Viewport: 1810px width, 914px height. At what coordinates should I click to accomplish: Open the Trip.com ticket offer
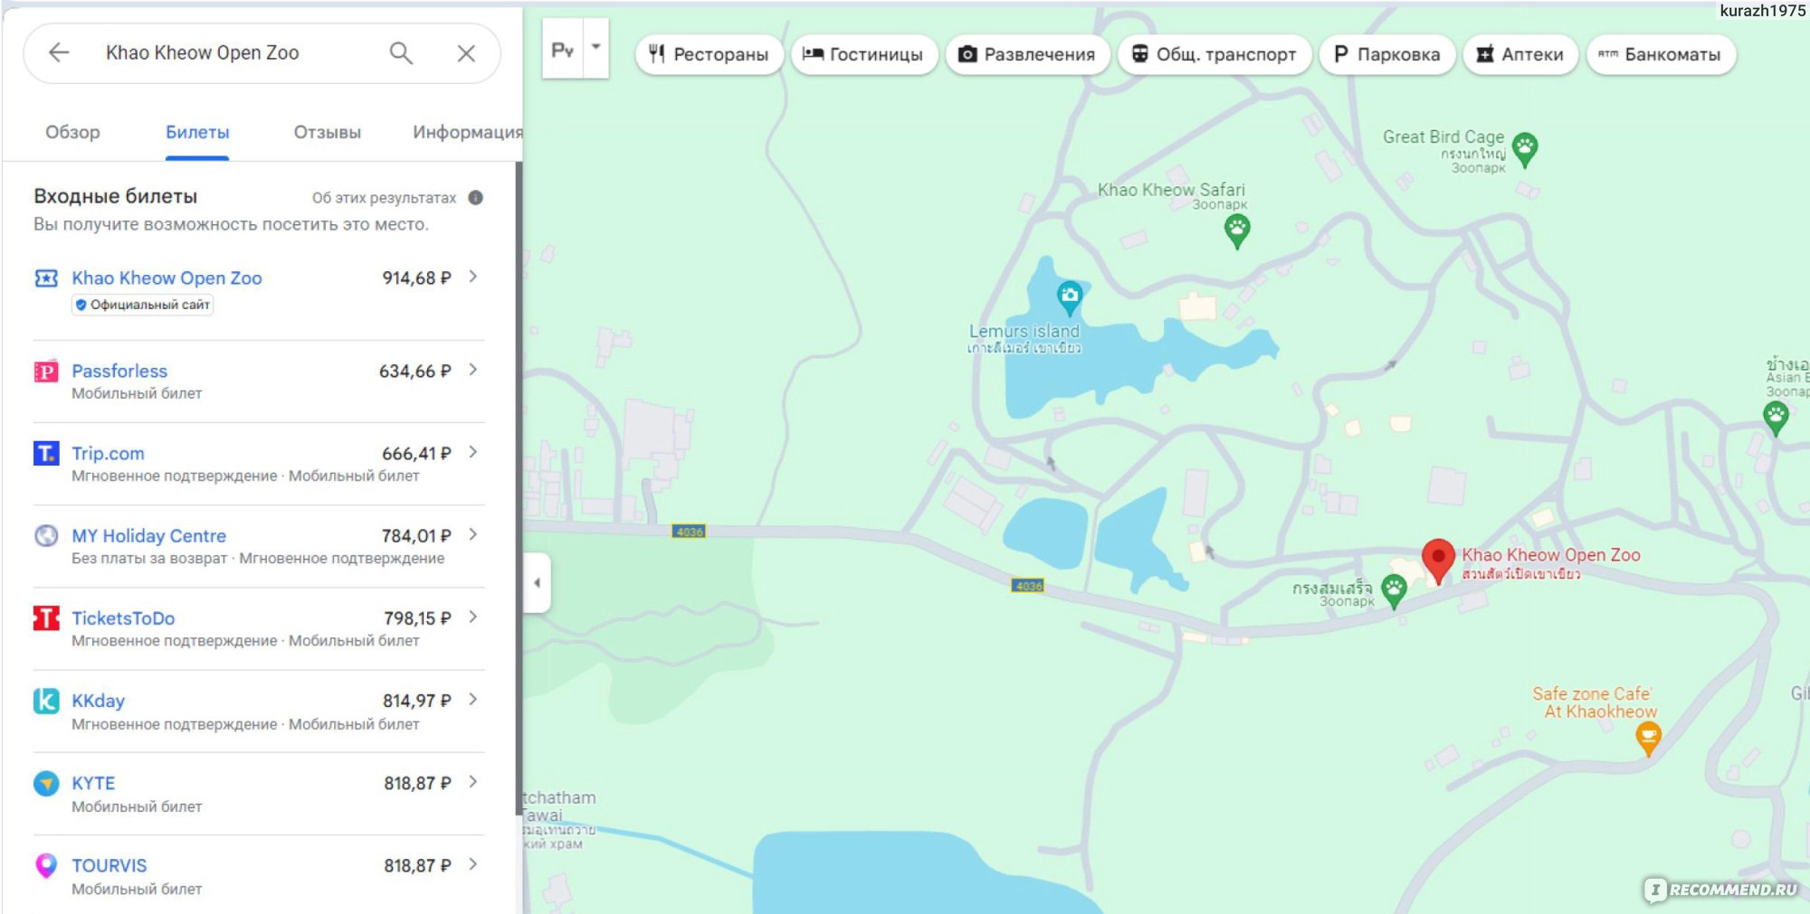coord(108,453)
